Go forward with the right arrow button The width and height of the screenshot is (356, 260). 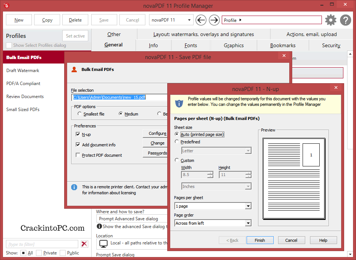214,20
